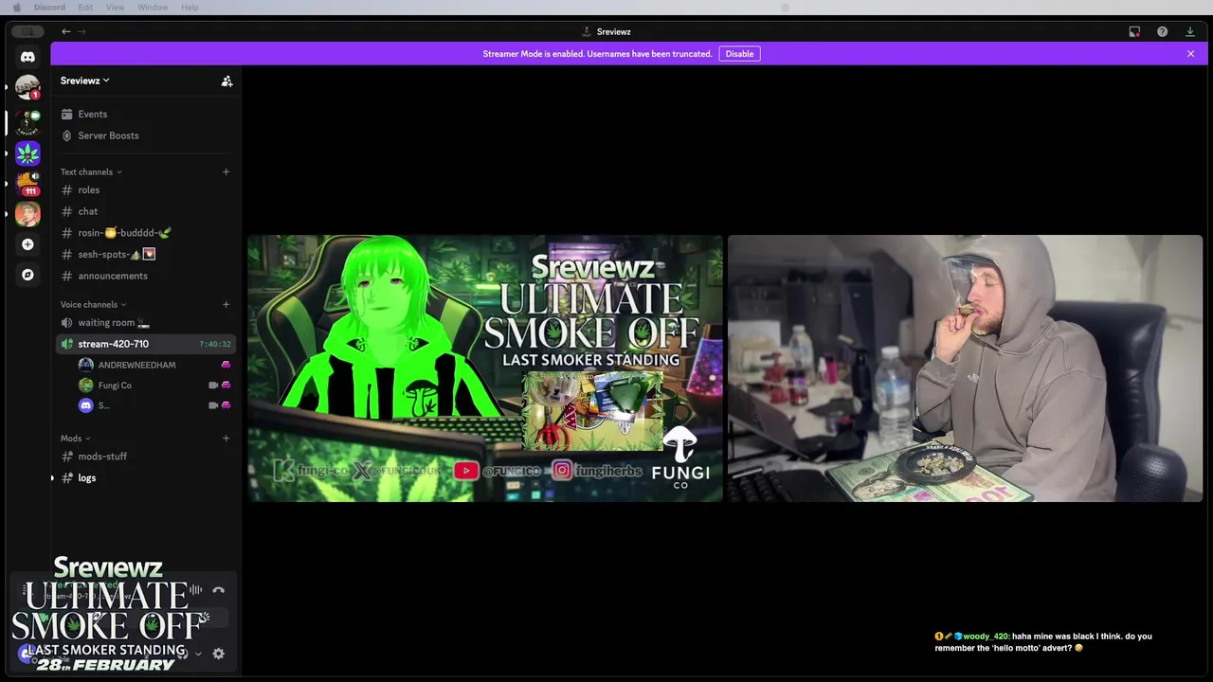Open the Window menu

pos(153,8)
